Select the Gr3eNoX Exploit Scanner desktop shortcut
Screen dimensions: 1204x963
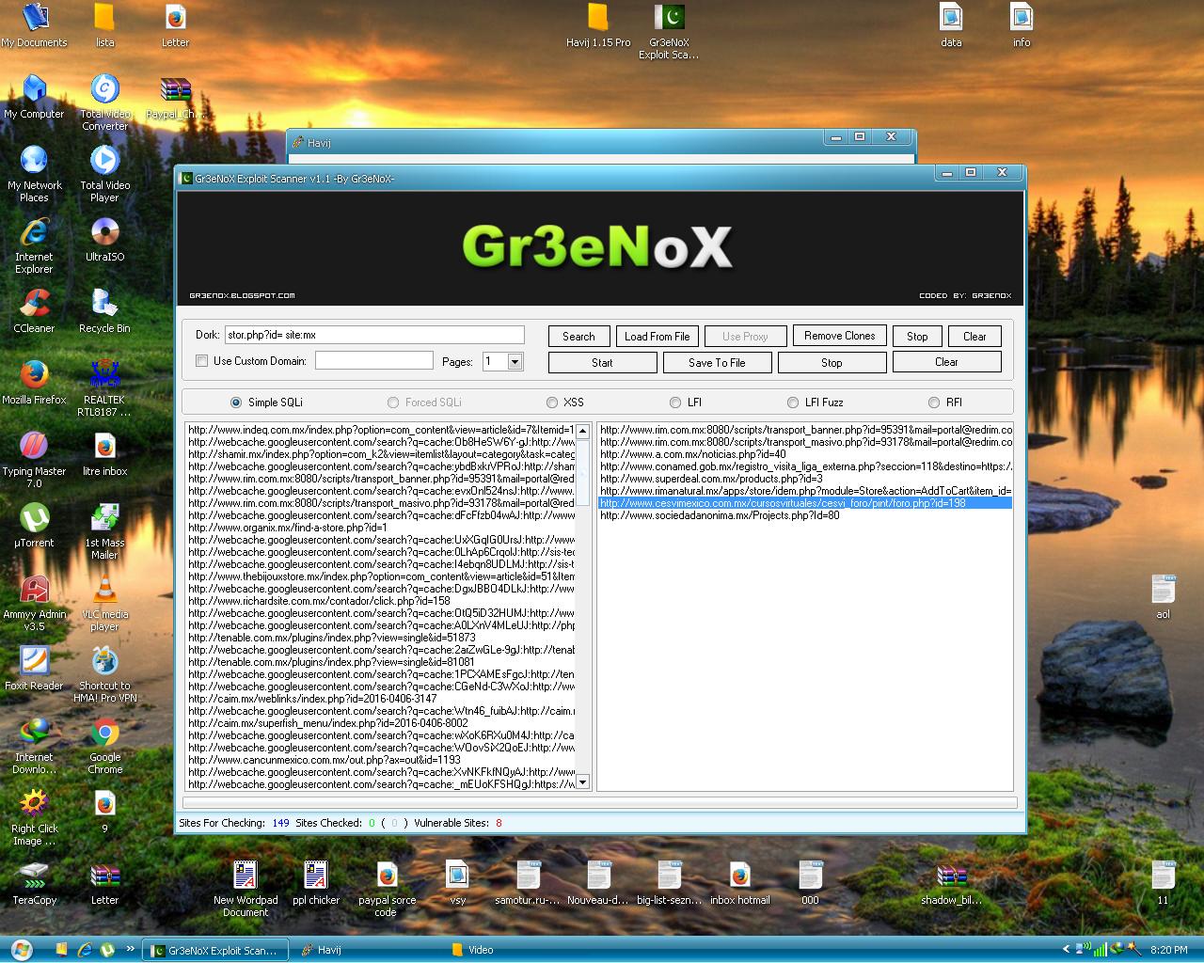(x=669, y=32)
